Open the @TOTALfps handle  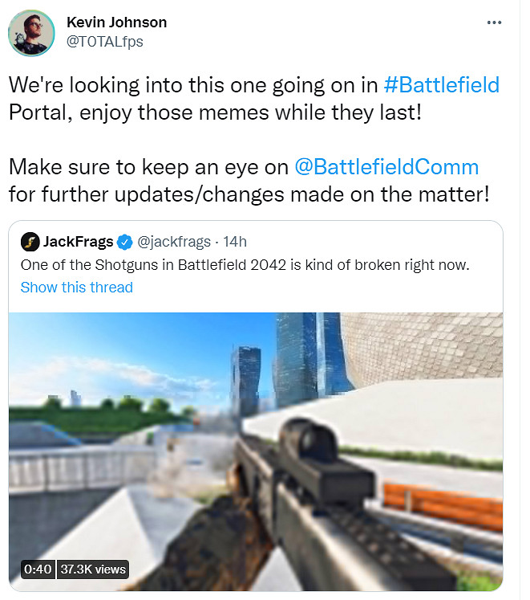pos(105,42)
